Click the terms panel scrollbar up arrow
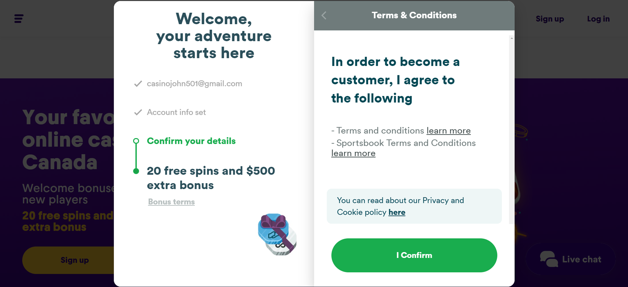The height and width of the screenshot is (287, 628). [x=511, y=38]
